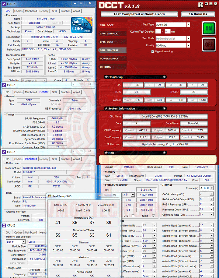Click the Z icon of the bottom CPU-Z SPD window
219x278 pixels.
coord(4,225)
